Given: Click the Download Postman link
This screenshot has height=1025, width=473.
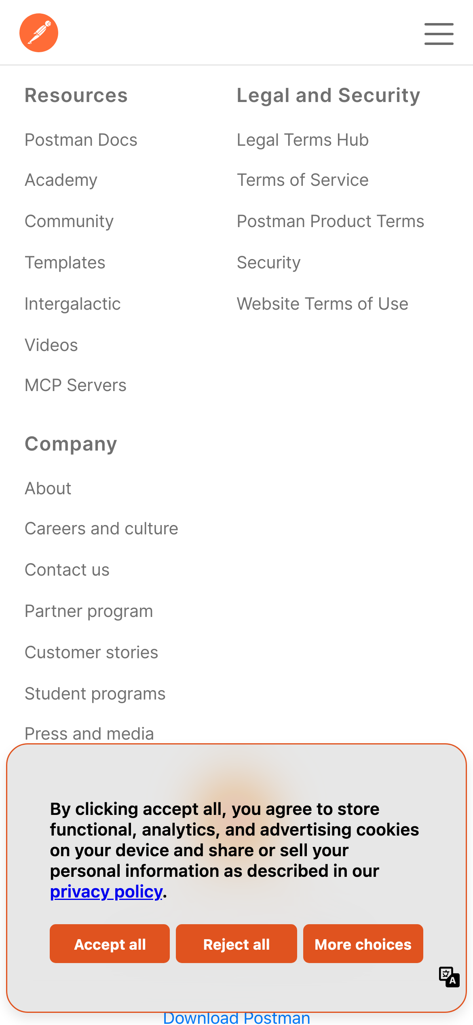Looking at the screenshot, I should click(236, 1018).
